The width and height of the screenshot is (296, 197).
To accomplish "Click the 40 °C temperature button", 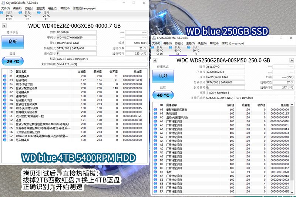I will [163, 95].
